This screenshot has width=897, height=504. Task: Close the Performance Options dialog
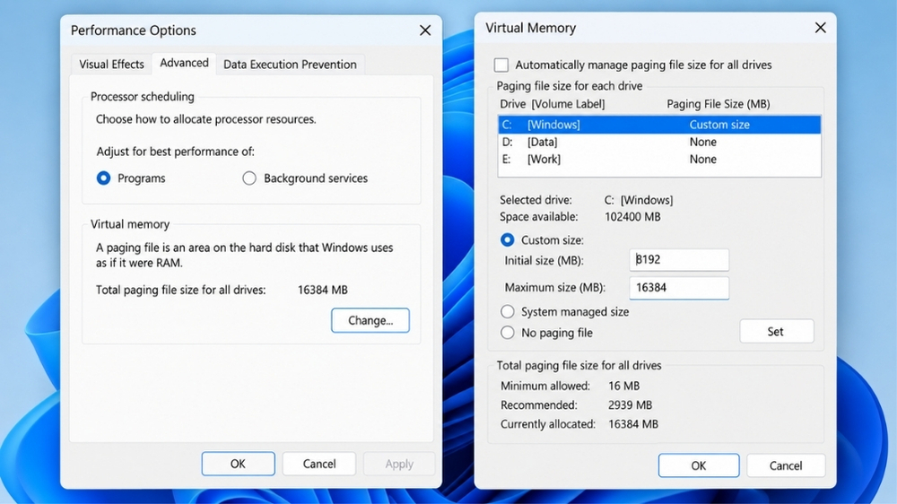coord(424,30)
